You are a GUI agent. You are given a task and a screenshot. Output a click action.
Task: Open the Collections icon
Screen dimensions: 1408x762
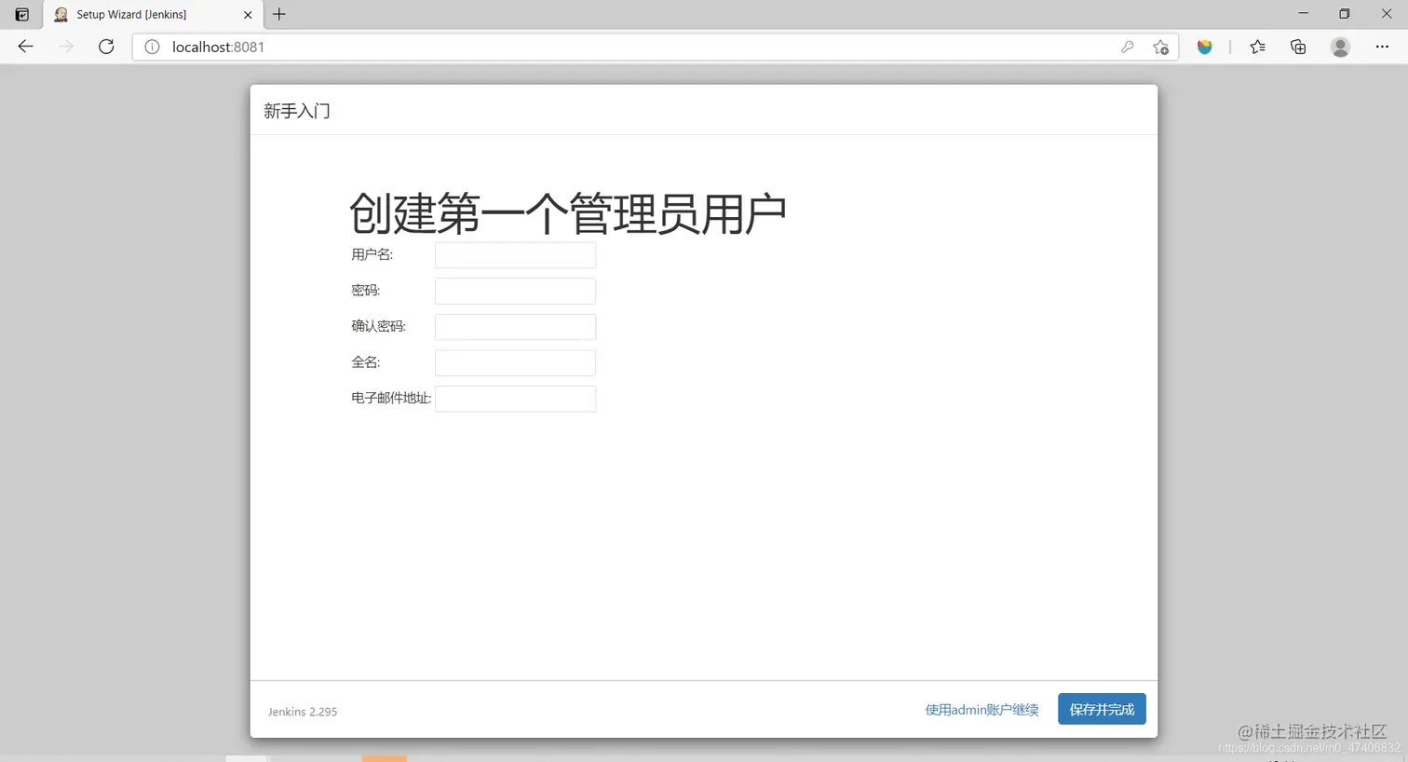tap(1298, 47)
